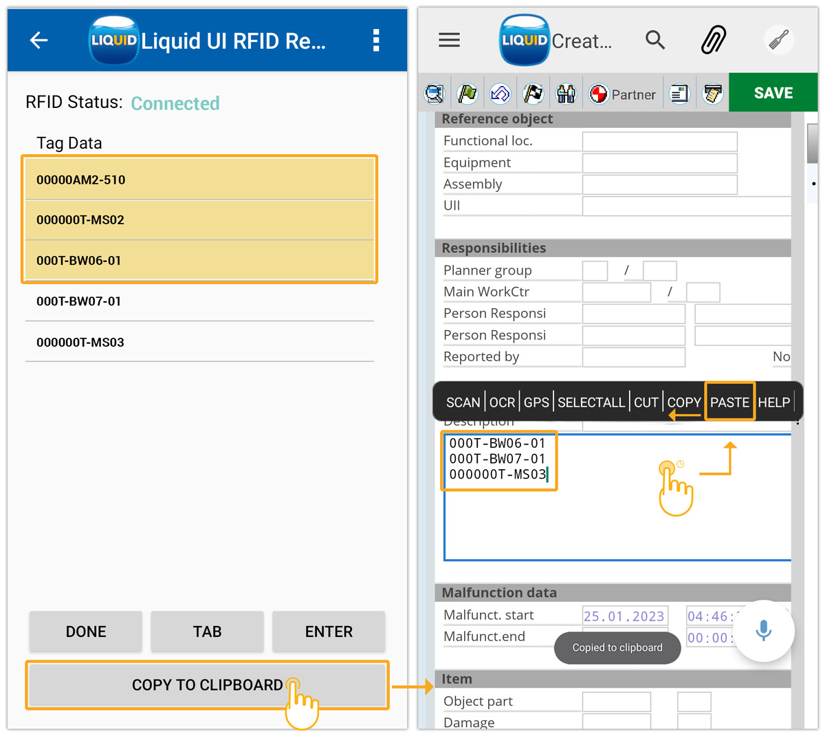Open notes via the document icon near SAVE
825x736 pixels.
point(679,92)
